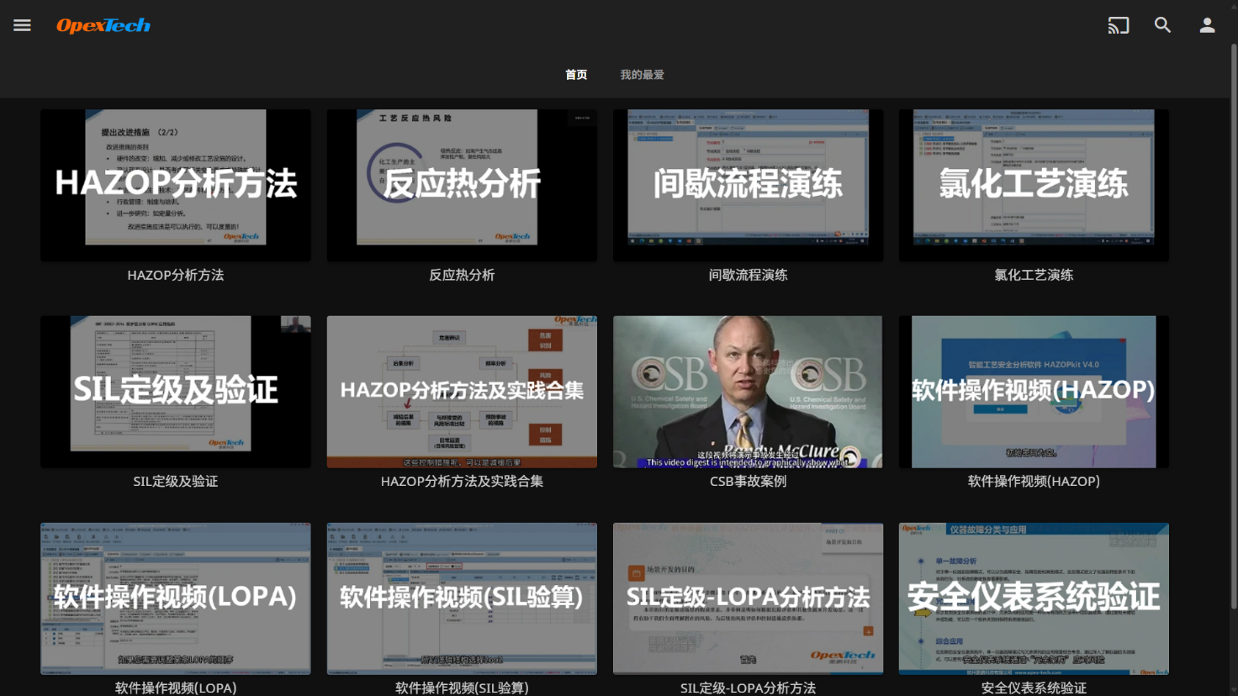Select the 首页 tab

click(x=576, y=74)
